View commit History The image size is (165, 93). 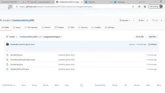[x=153, y=44]
